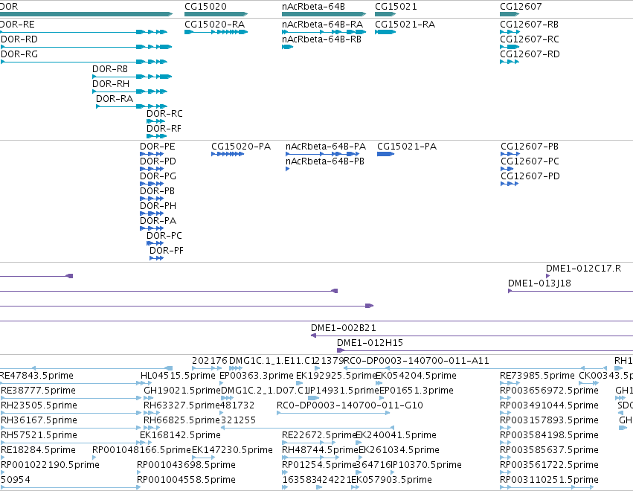The width and height of the screenshot is (633, 491).
Task: Select the RP003584198.5prime EST
Action: [505, 443]
